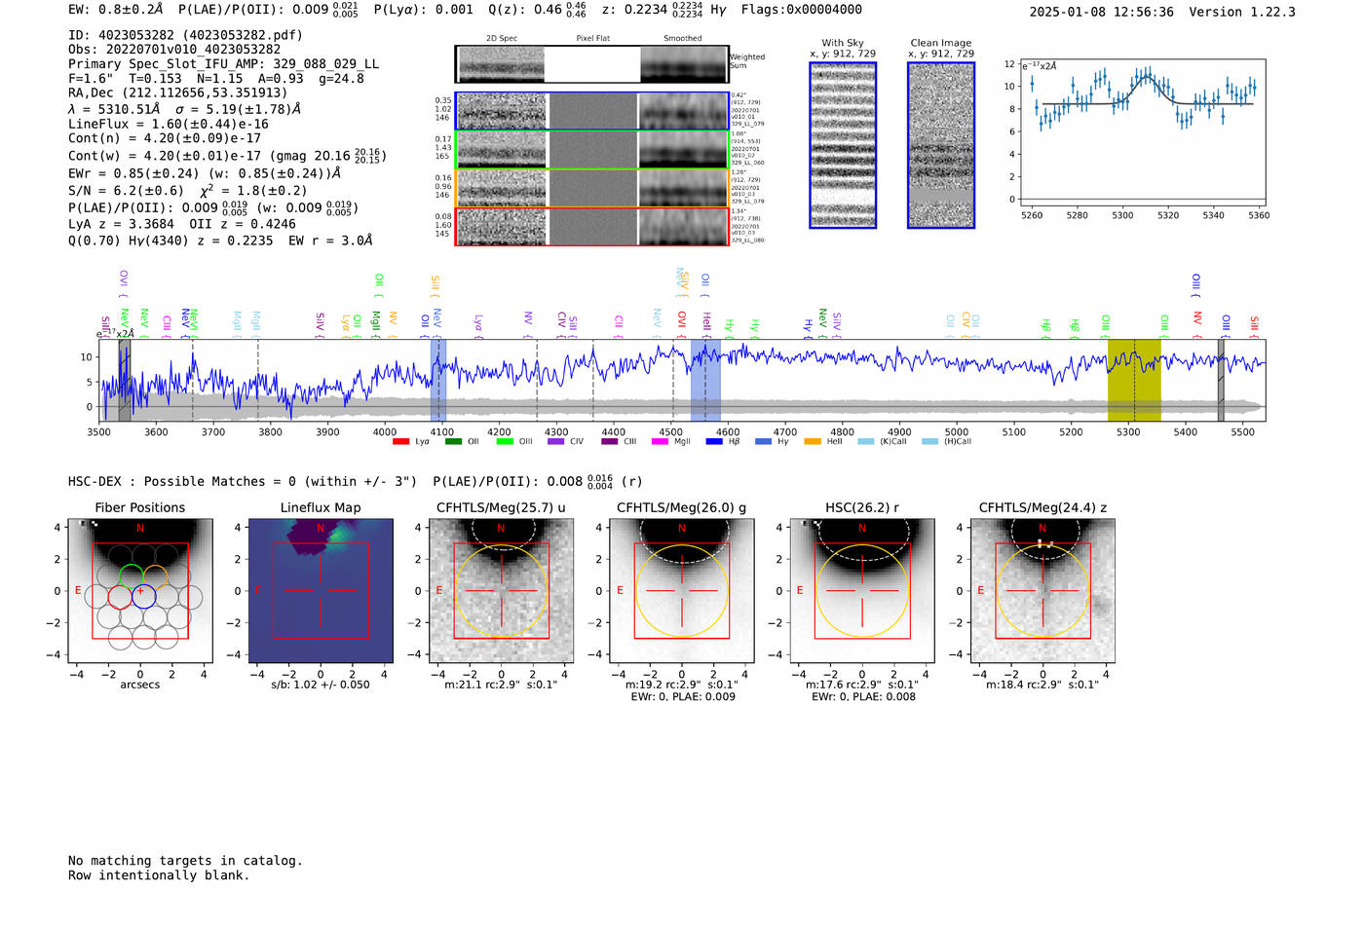Select the CFHTLS/Meg(24.4) z cutout image
The height and width of the screenshot is (928, 1364).
[1042, 591]
